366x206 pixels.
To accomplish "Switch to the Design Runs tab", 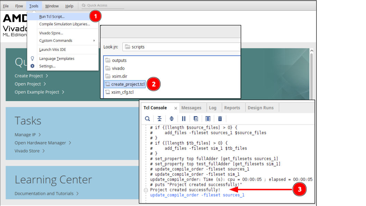I will [260, 108].
